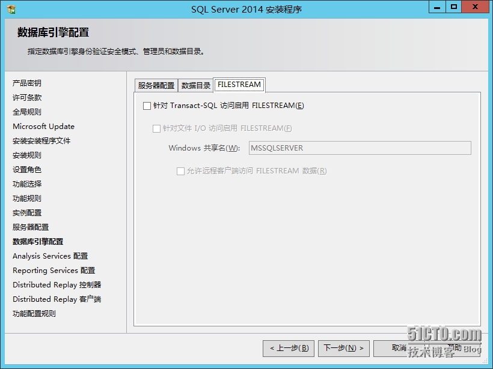Close the SQL Server 2014 setup window
This screenshot has width=493, height=369.
(x=475, y=7)
